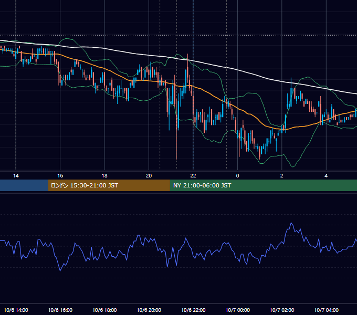Click the blue session bar before London

(24, 185)
